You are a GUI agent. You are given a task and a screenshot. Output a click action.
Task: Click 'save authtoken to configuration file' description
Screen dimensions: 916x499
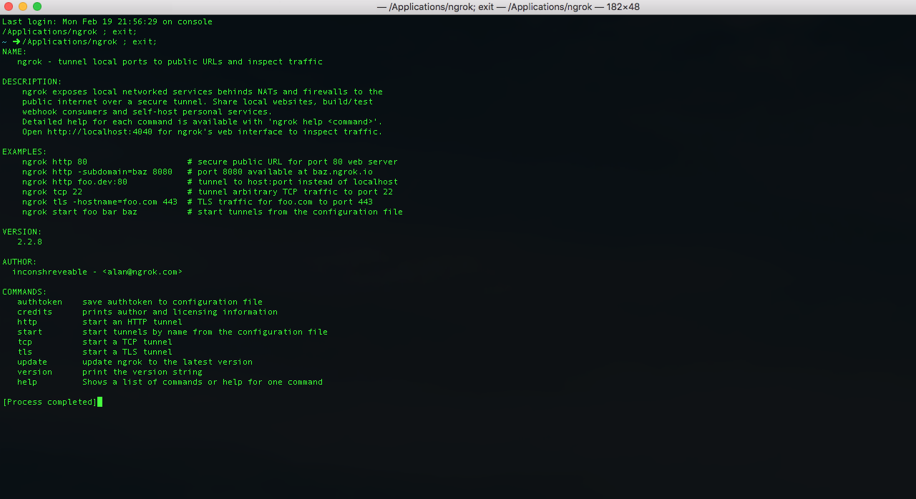[x=172, y=302]
